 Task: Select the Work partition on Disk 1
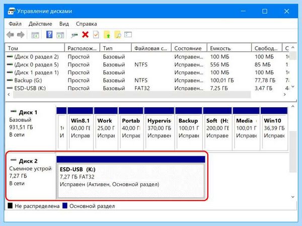106,129
